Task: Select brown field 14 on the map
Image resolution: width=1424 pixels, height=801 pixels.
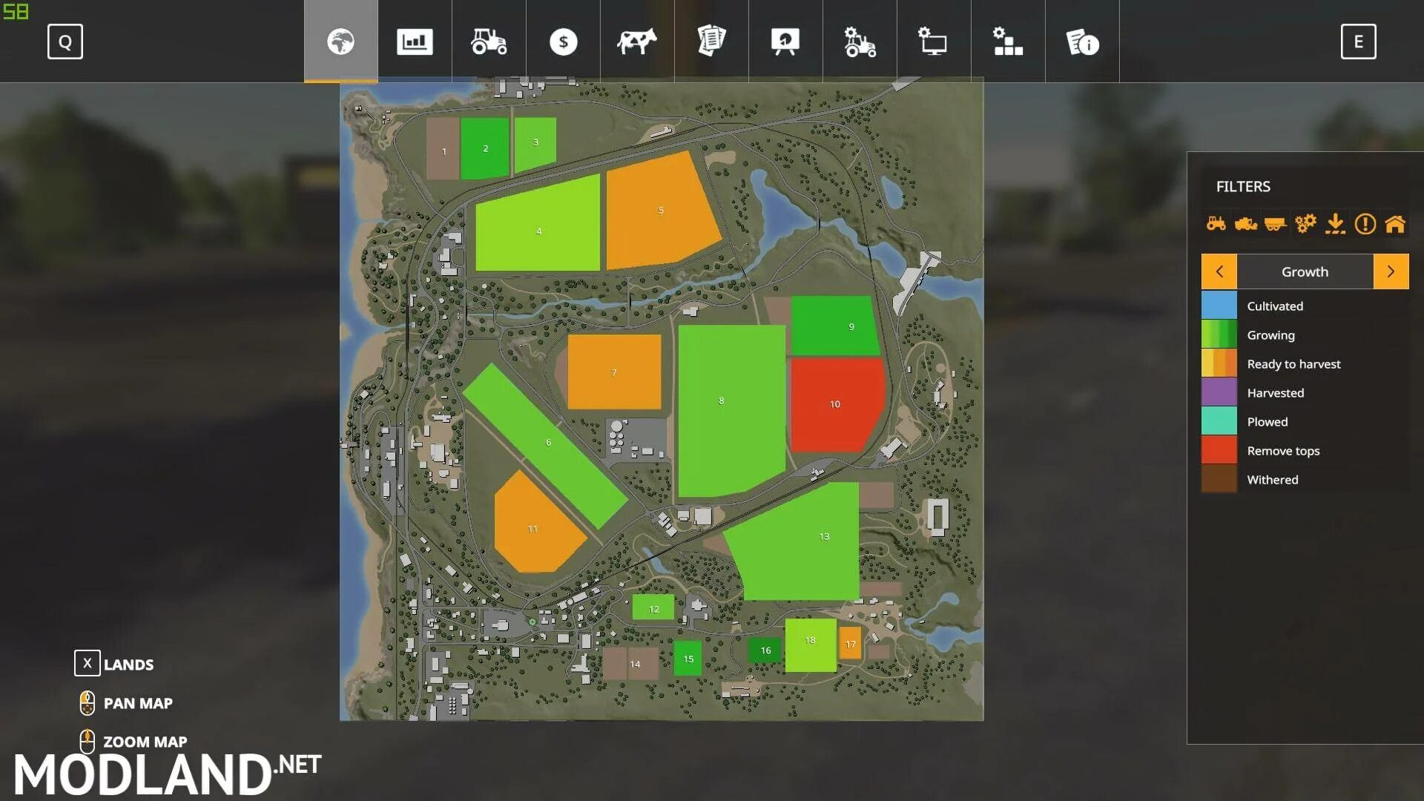Action: pyautogui.click(x=630, y=663)
